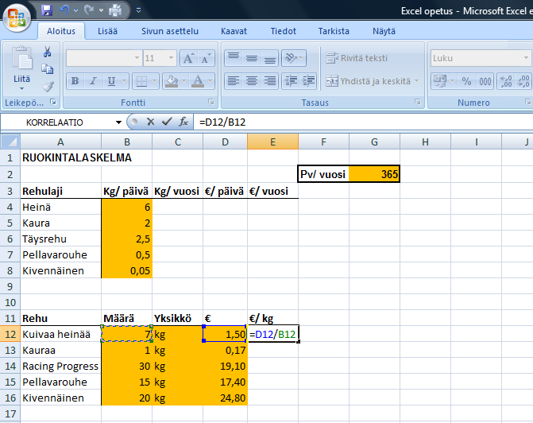
Task: Align cell text right
Action: [270, 81]
